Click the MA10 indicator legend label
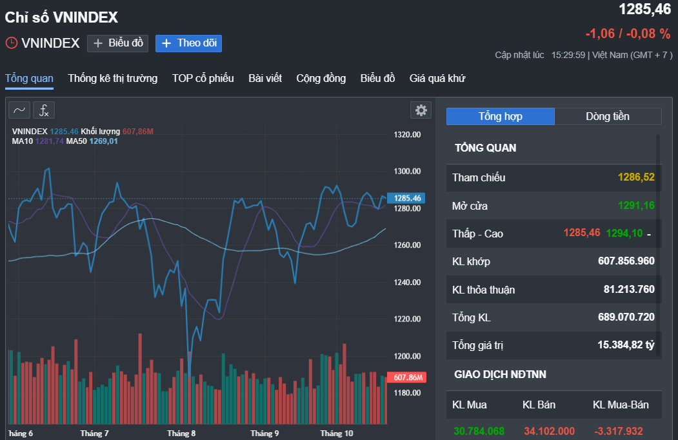The width and height of the screenshot is (678, 440). coord(23,141)
